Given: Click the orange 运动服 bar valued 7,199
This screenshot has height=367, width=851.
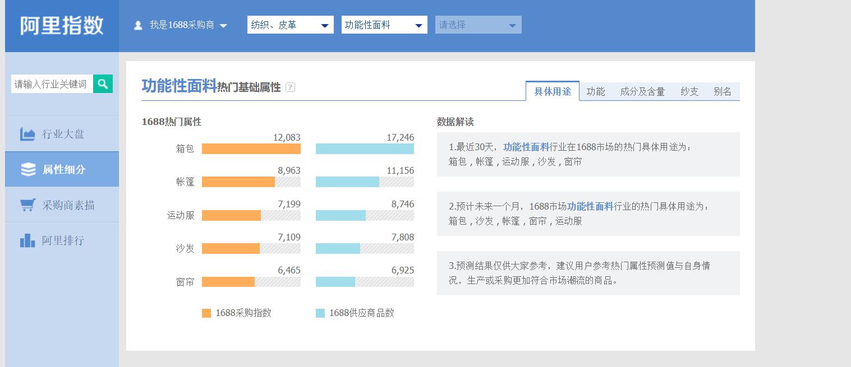Looking at the screenshot, I should tap(231, 215).
